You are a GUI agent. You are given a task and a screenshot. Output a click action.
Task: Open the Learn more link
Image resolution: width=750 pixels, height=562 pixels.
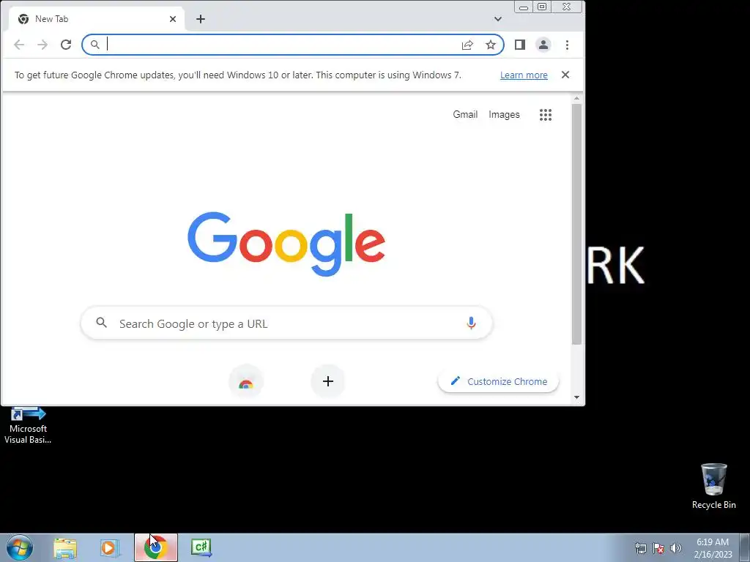pos(524,75)
